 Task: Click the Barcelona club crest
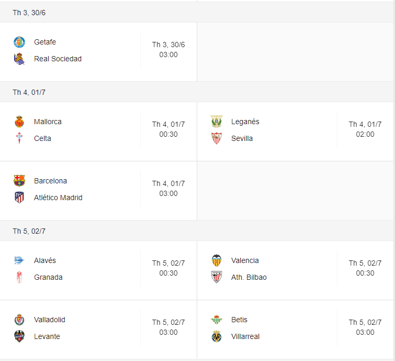coord(19,181)
